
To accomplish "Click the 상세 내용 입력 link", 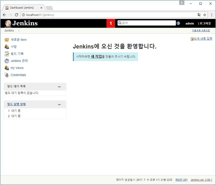I will tap(203, 39).
